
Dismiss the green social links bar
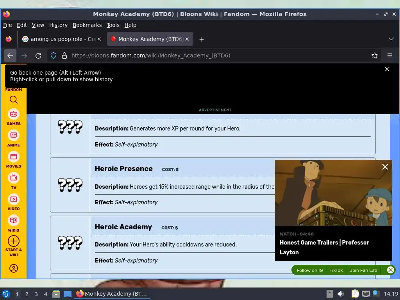coord(390,270)
